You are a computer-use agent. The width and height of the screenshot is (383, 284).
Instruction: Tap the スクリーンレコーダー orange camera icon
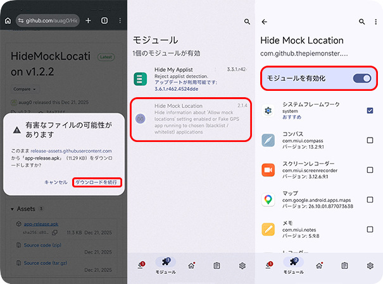(x=268, y=170)
